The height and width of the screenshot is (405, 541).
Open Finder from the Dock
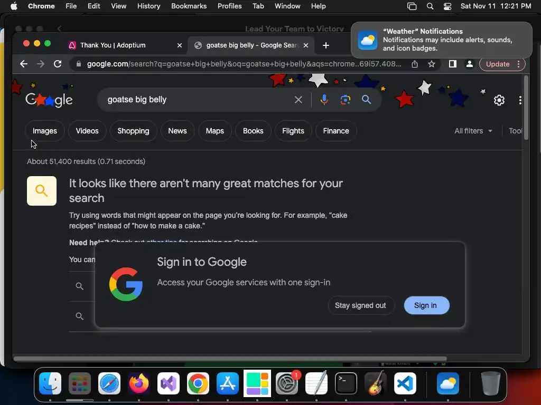(50, 383)
